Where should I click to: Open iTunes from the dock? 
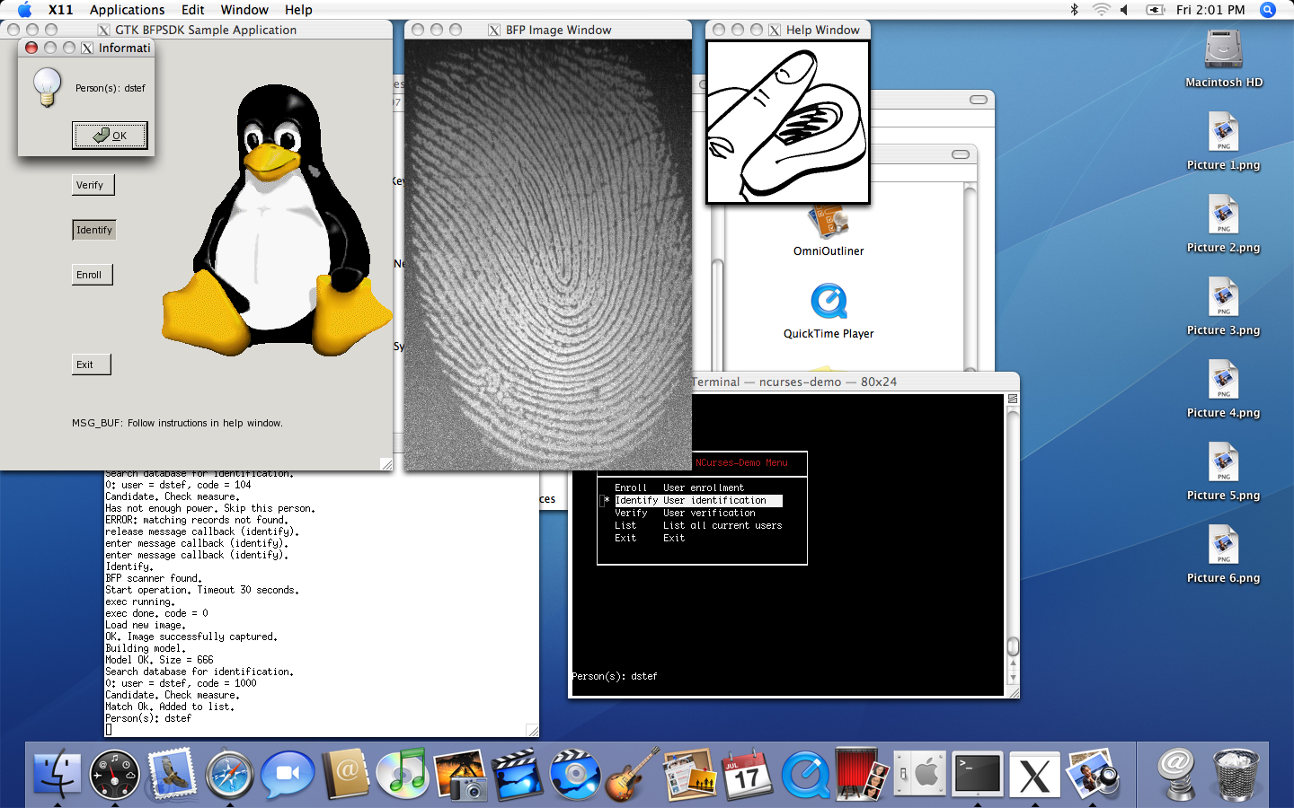[402, 774]
